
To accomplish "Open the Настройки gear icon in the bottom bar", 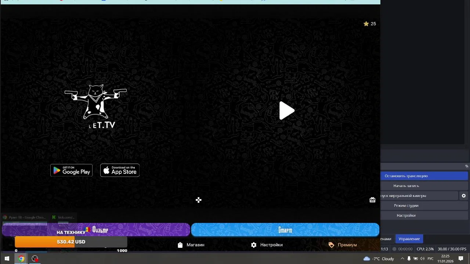I will pyautogui.click(x=254, y=245).
